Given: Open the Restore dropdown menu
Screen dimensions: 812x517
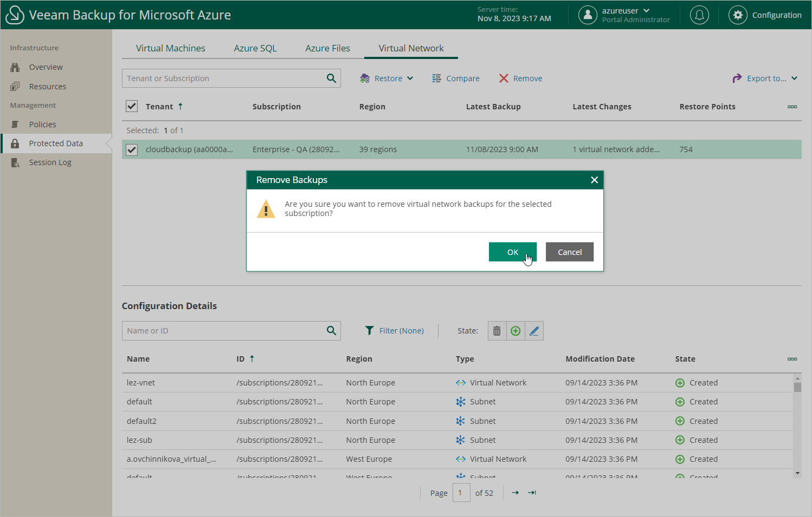Looking at the screenshot, I should tap(386, 78).
